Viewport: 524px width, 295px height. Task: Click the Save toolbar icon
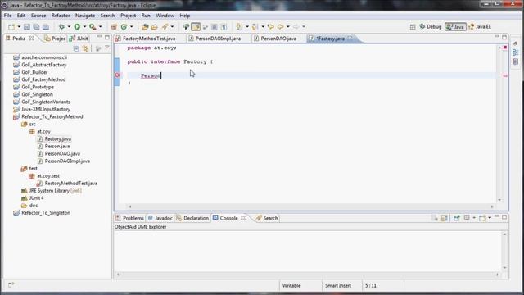point(27,27)
